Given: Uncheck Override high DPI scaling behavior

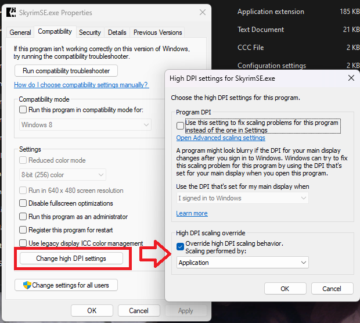Looking at the screenshot, I should (180, 247).
